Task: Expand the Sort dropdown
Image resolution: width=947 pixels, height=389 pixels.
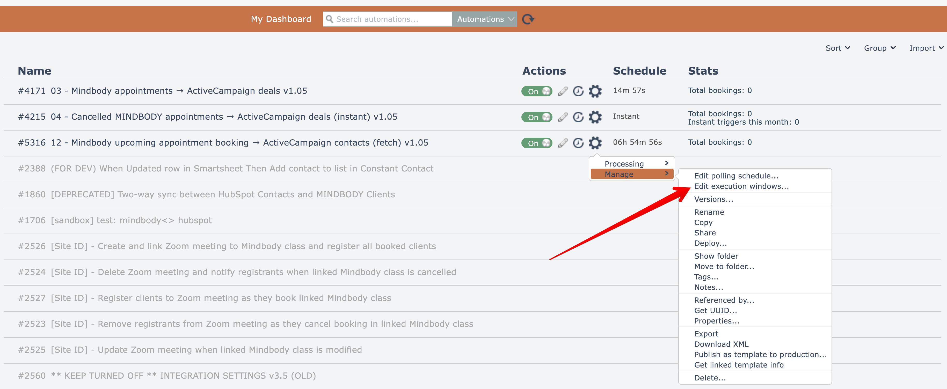Action: [x=837, y=48]
